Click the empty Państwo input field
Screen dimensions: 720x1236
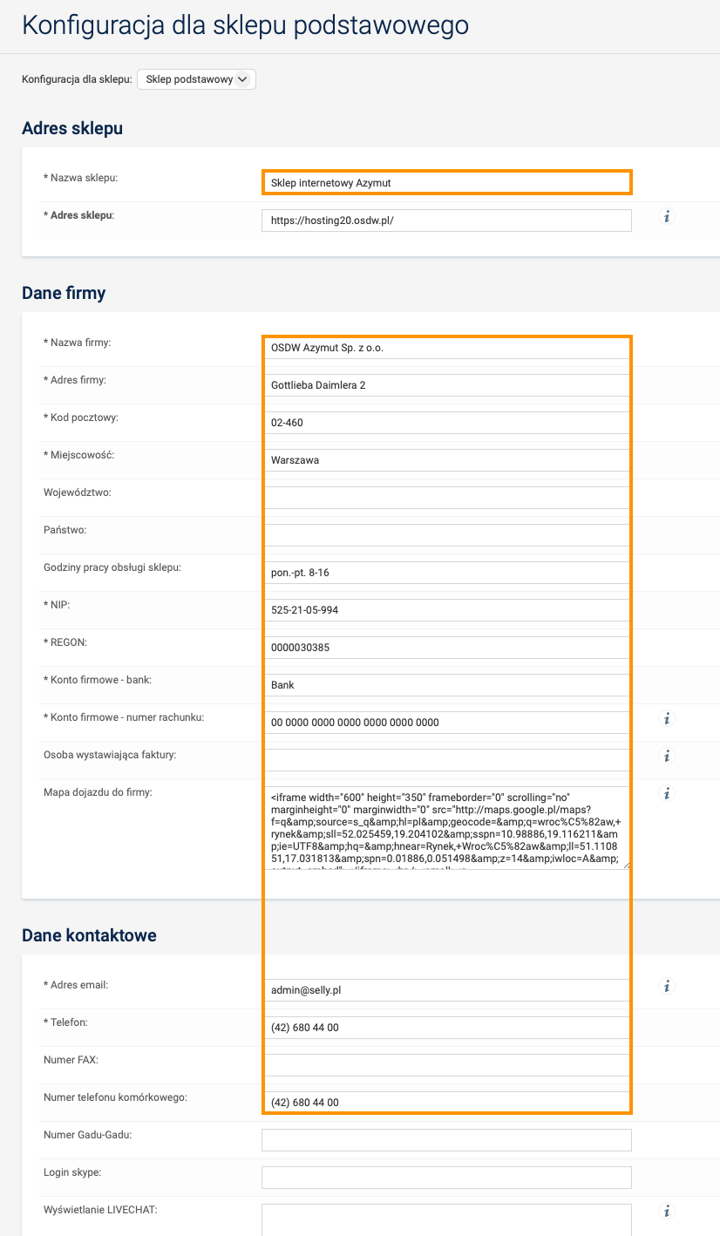coord(446,535)
